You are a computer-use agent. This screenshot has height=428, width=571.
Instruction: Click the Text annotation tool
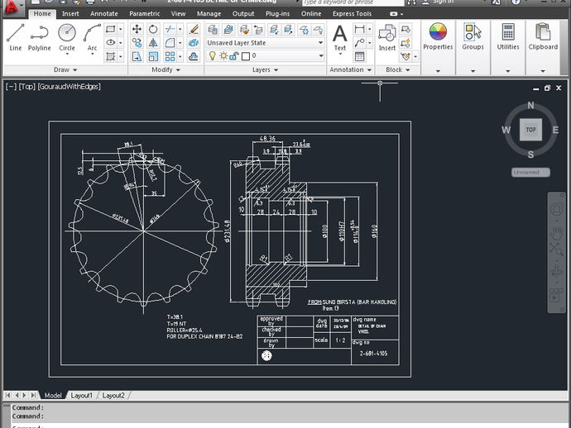click(x=340, y=40)
